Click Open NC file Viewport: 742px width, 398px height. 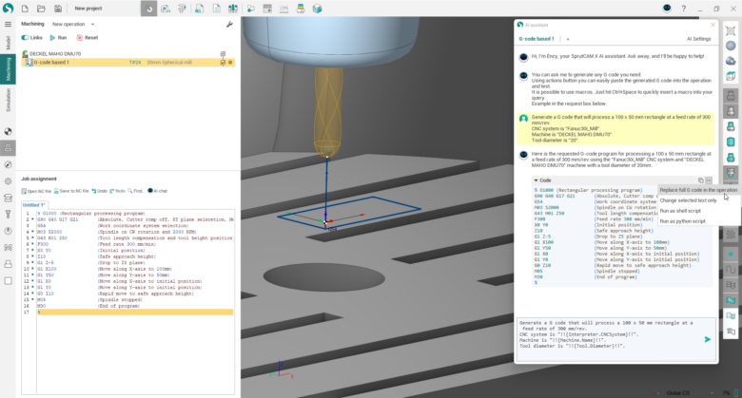[36, 191]
